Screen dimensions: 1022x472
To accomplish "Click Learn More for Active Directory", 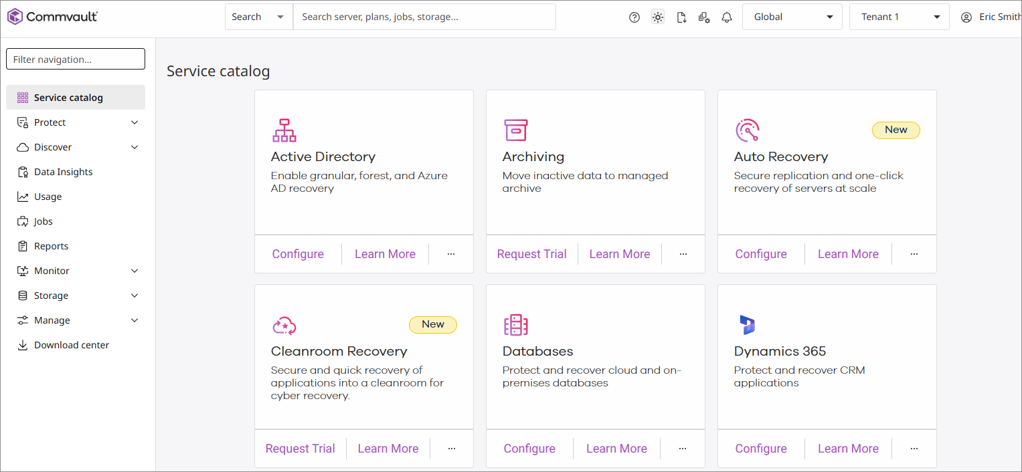I will click(385, 254).
